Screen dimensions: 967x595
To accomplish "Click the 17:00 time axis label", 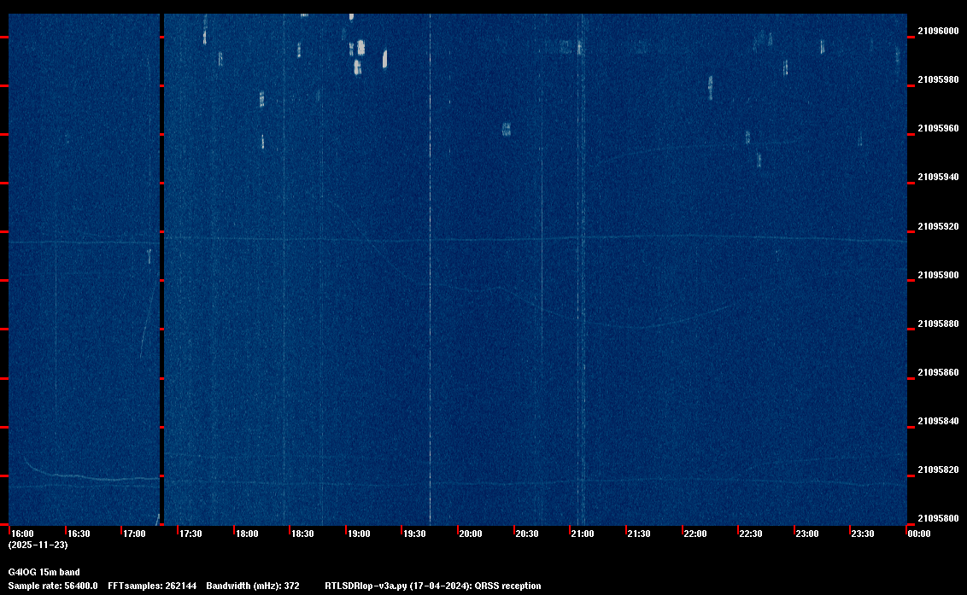I will coord(134,534).
